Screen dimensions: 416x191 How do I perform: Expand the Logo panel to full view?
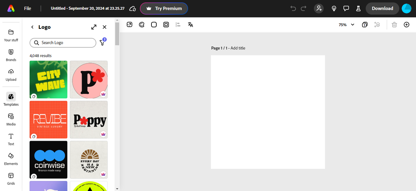pos(94,27)
